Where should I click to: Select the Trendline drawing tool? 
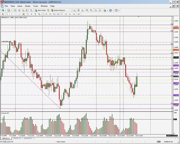point(20,14)
